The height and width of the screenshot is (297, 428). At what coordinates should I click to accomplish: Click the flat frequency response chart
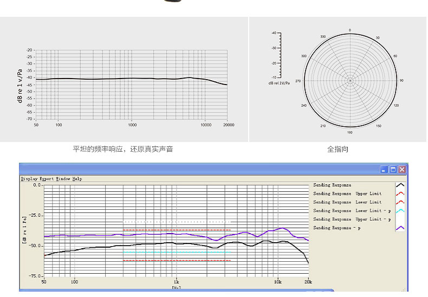click(x=132, y=84)
